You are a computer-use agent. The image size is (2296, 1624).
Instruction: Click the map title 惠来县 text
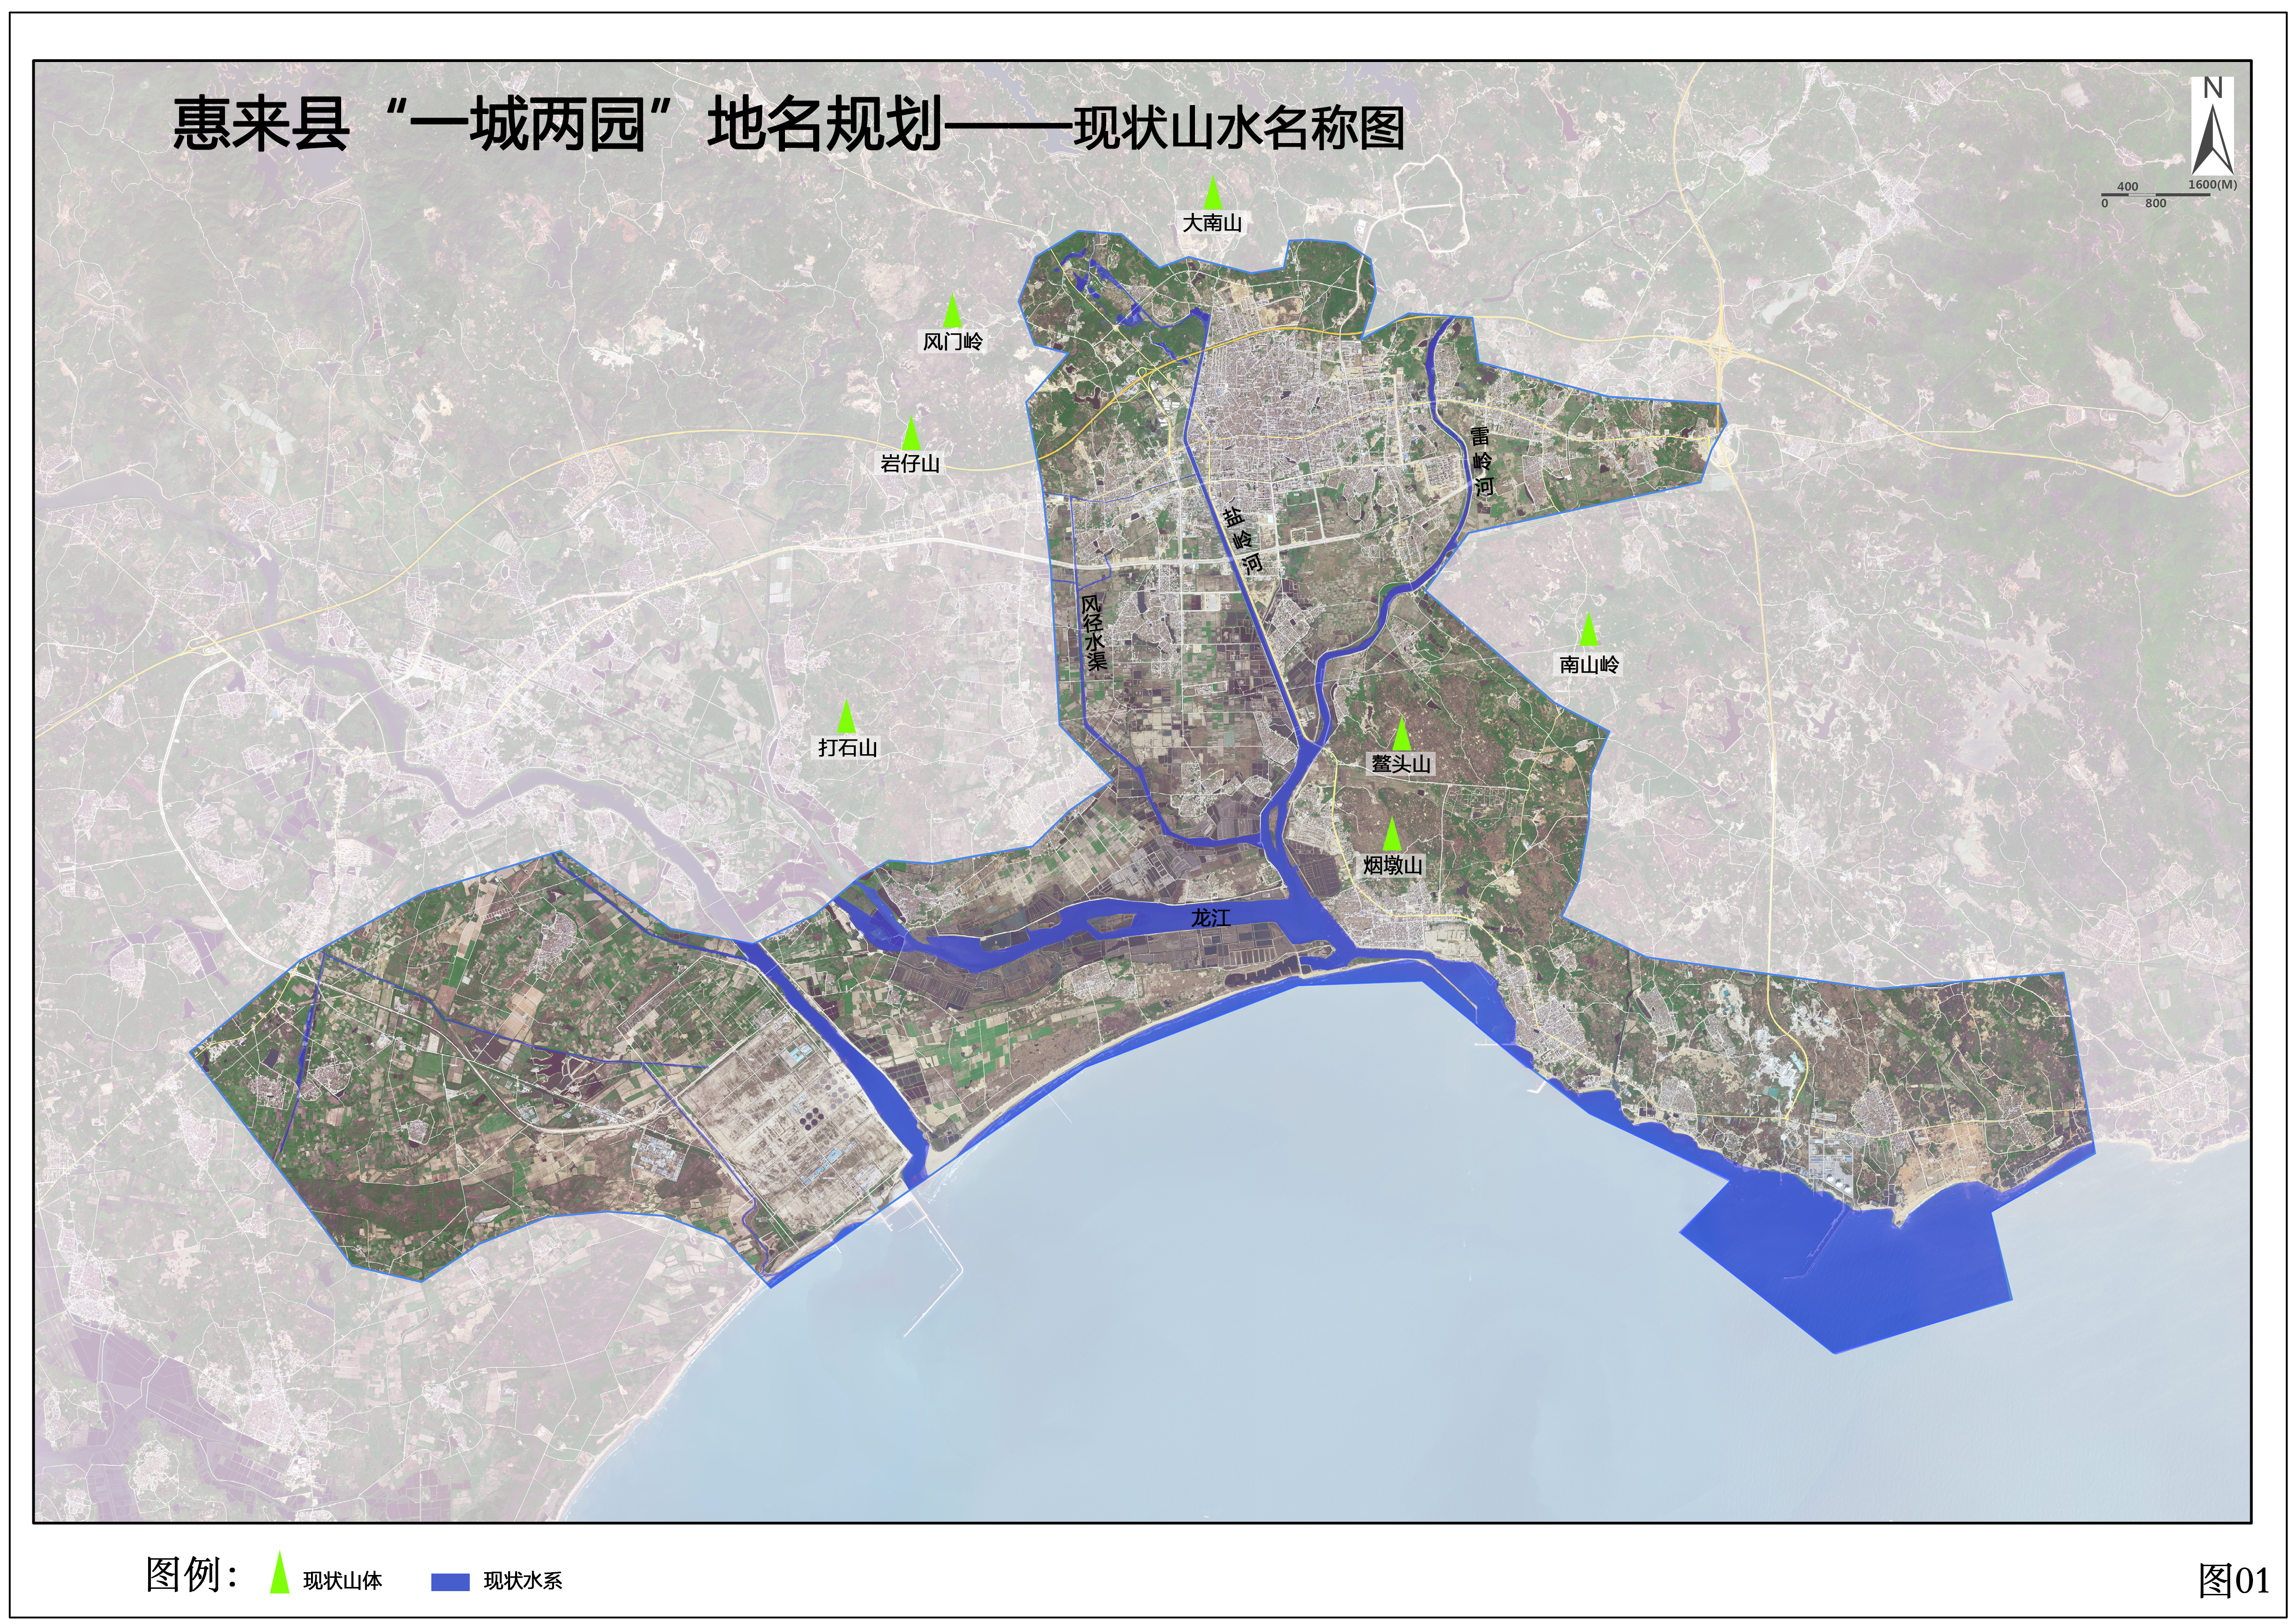(261, 125)
